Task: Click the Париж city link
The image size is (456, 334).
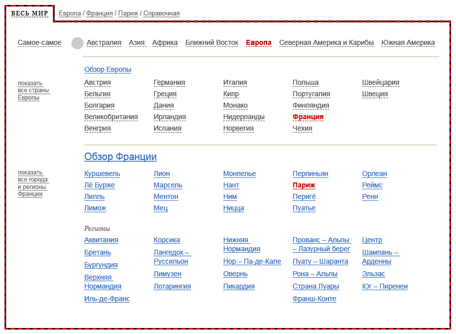Action: [x=304, y=185]
